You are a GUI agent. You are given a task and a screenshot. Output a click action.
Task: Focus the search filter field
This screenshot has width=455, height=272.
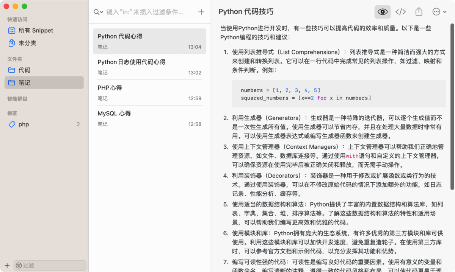point(145,12)
